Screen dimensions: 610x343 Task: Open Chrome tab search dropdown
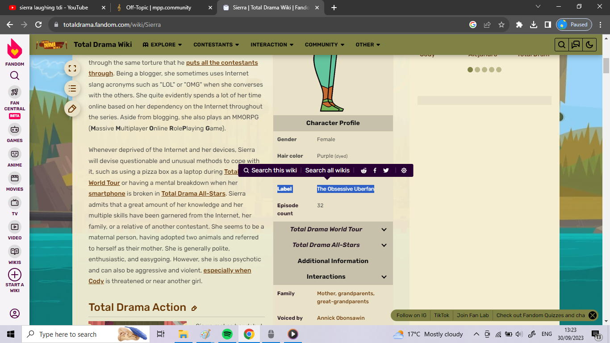tap(538, 7)
